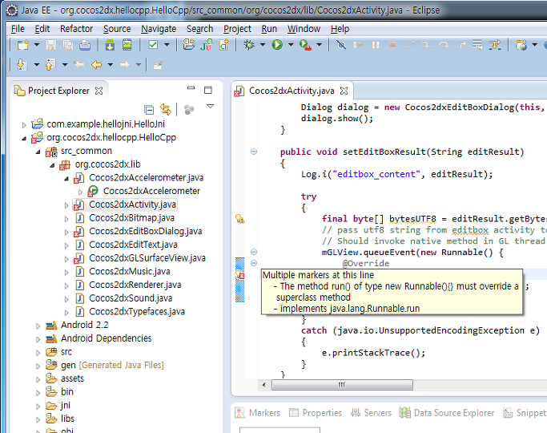This screenshot has height=433, width=547.
Task: Switch to Data Source Explorer tab
Action: pyautogui.click(x=447, y=413)
